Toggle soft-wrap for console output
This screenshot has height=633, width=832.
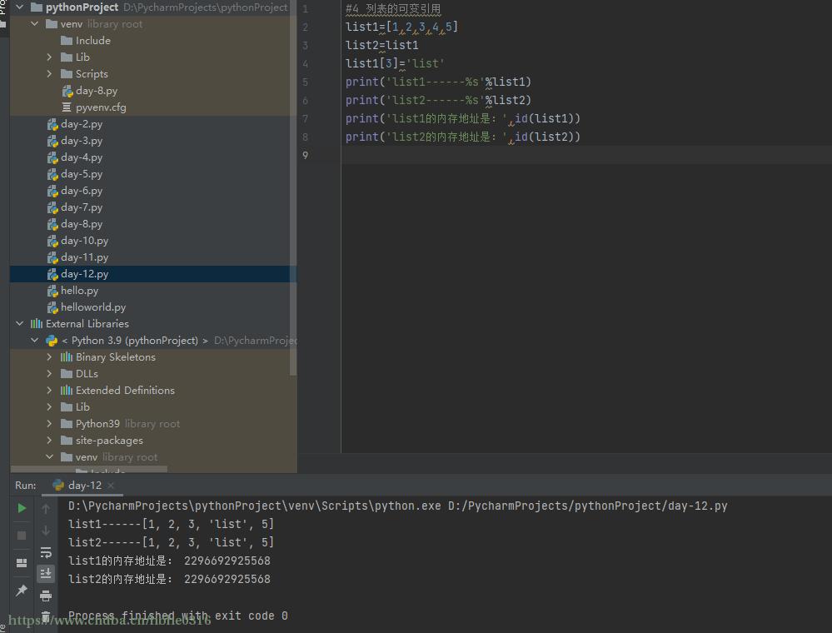pos(46,552)
